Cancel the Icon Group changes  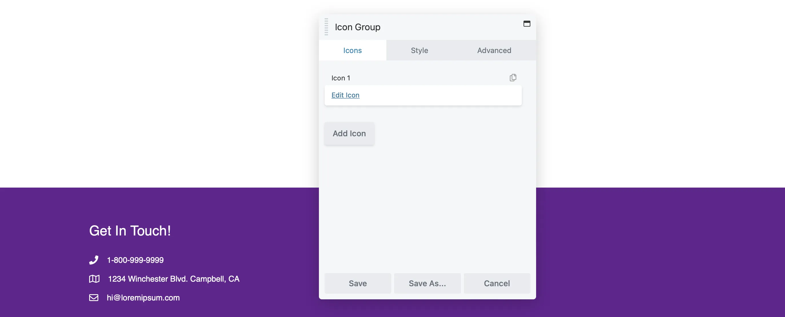pyautogui.click(x=497, y=283)
